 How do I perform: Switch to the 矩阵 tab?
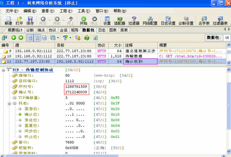tap(75, 30)
